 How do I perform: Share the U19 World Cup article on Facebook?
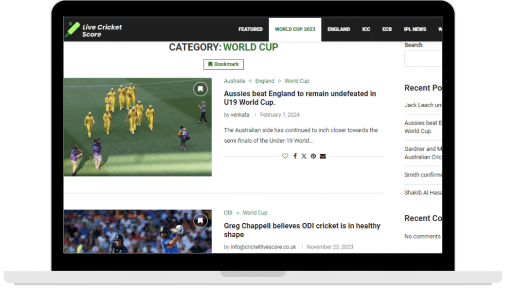coord(295,156)
